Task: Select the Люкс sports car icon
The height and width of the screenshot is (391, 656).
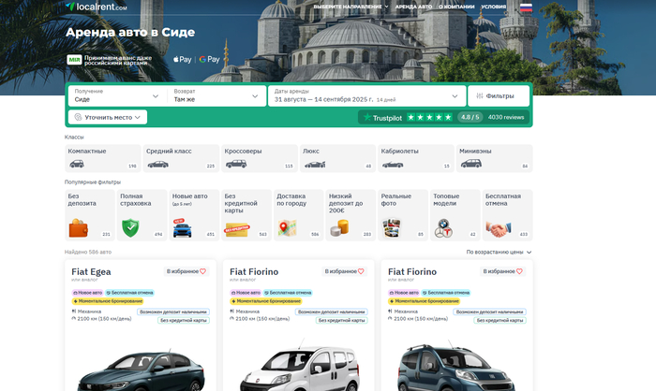Action: tap(315, 165)
